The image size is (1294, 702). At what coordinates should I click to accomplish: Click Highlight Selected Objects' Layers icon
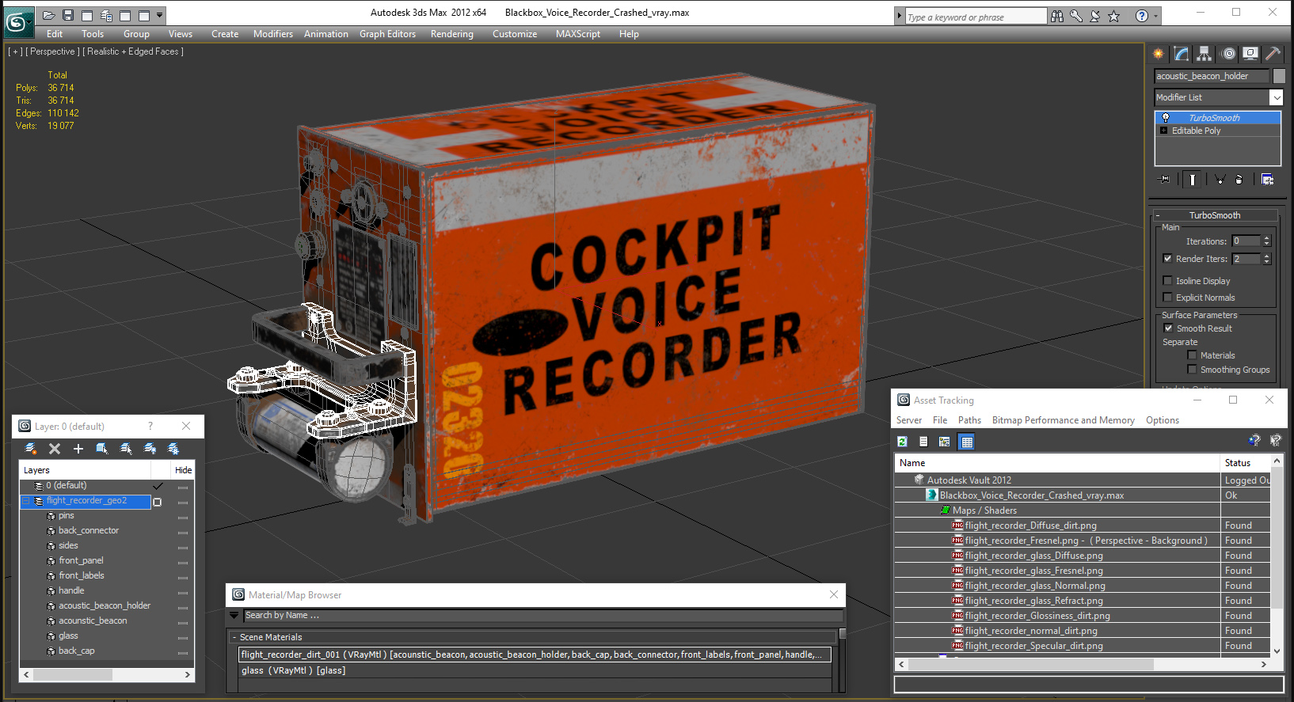click(126, 449)
